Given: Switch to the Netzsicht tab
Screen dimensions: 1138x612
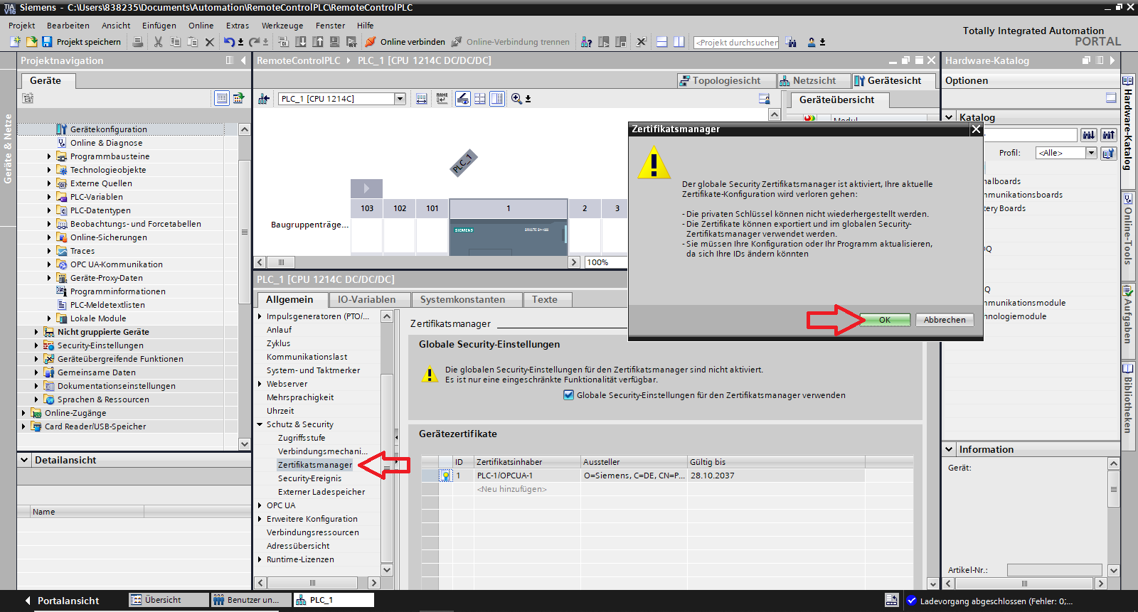Looking at the screenshot, I should coord(814,81).
